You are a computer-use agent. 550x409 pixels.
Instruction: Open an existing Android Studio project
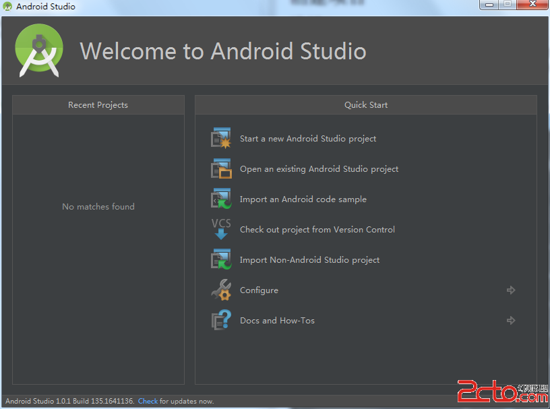319,169
